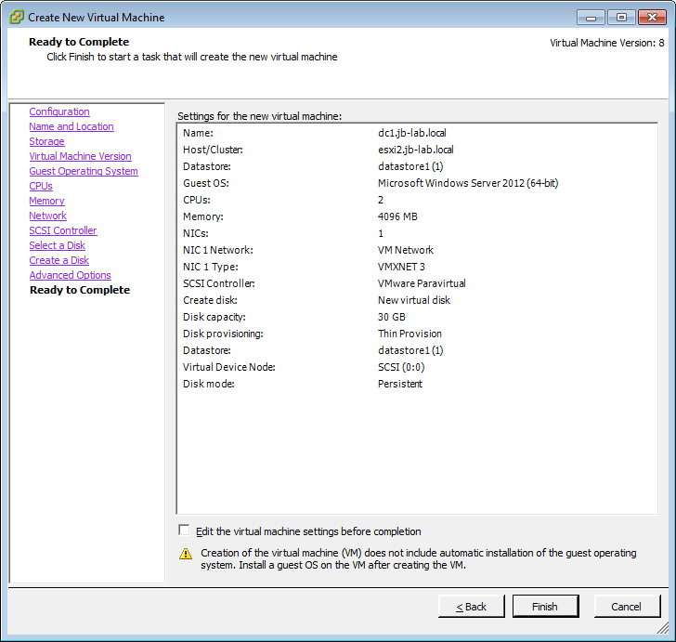Go to the Advanced Options step
This screenshot has width=676, height=642.
point(70,275)
